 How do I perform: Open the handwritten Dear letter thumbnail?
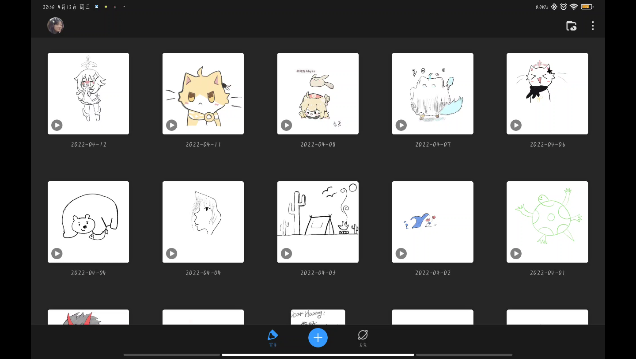(318, 317)
